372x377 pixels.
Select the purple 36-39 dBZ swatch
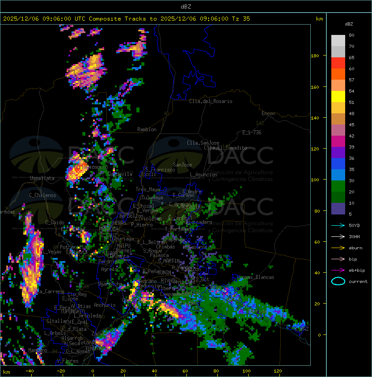338,152
